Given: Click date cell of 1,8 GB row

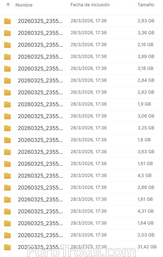Looking at the screenshot, I should [89, 140].
